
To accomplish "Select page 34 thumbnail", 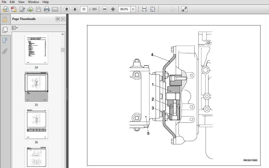I will click(x=36, y=49).
